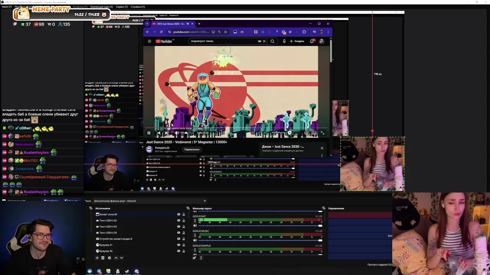The height and width of the screenshot is (275, 490).
Task: Adjust GOXLR MIC volume slider
Action: tap(260, 225)
